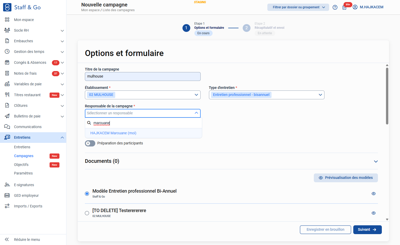Open the Établissement dropdown showing 02 MULHOUSE
Screen dimensions: 400x245
[x=143, y=95]
